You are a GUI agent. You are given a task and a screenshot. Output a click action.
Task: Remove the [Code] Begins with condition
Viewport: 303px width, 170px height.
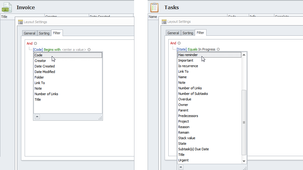pos(89,50)
